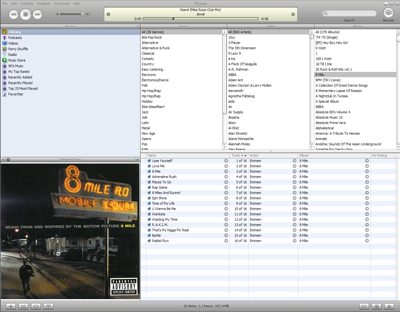Open the Videos source
The height and width of the screenshot is (312, 400).
(13, 43)
